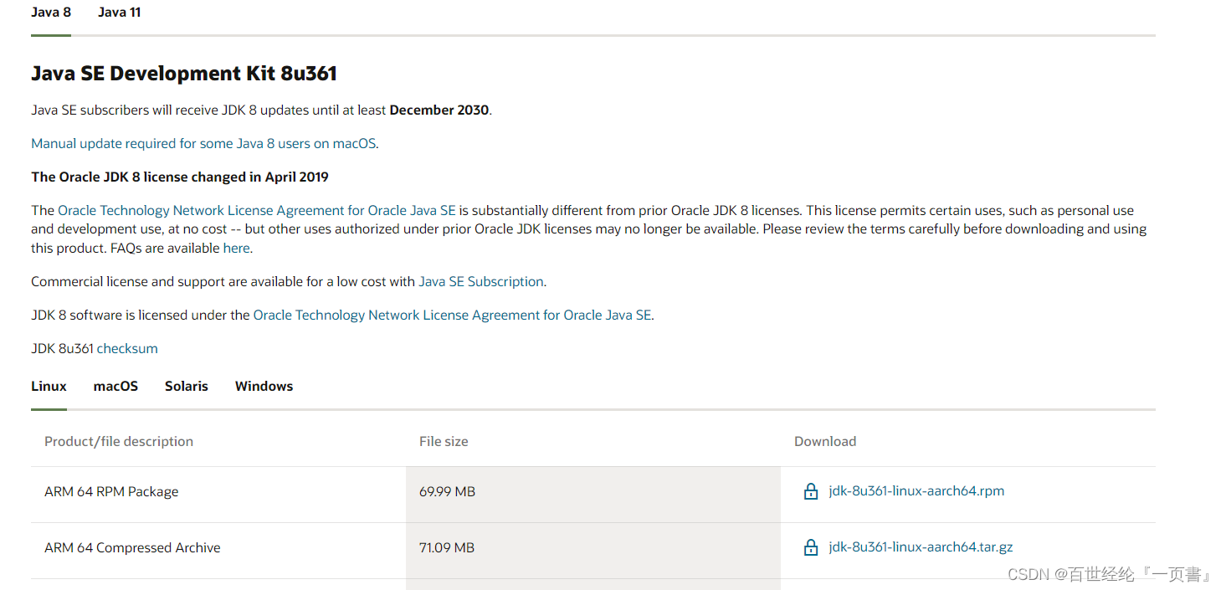The image size is (1221, 590).
Task: Select the Linux platform tab
Action: (x=49, y=386)
